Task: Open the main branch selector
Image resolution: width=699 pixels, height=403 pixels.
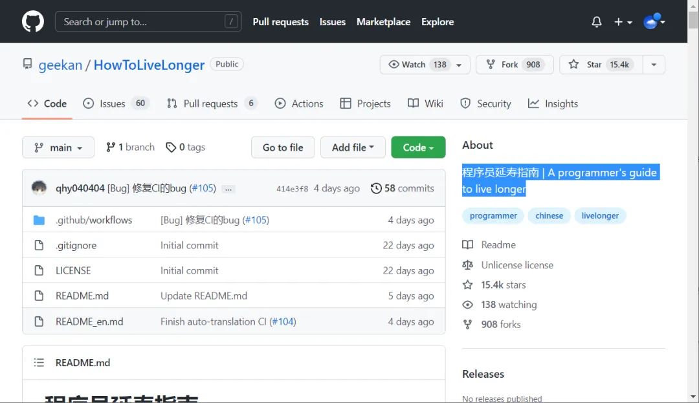Action: point(58,147)
